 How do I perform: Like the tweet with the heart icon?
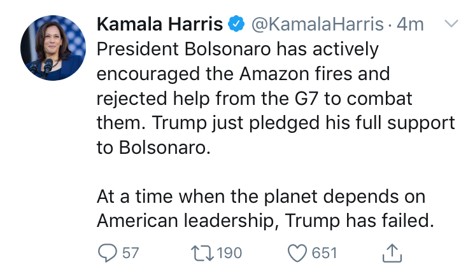pyautogui.click(x=297, y=253)
